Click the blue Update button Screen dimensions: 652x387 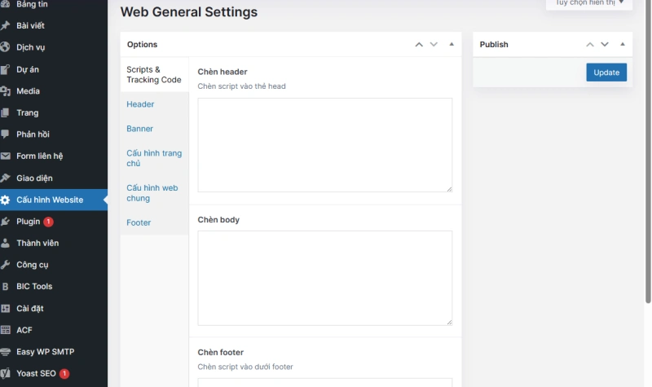coord(606,73)
